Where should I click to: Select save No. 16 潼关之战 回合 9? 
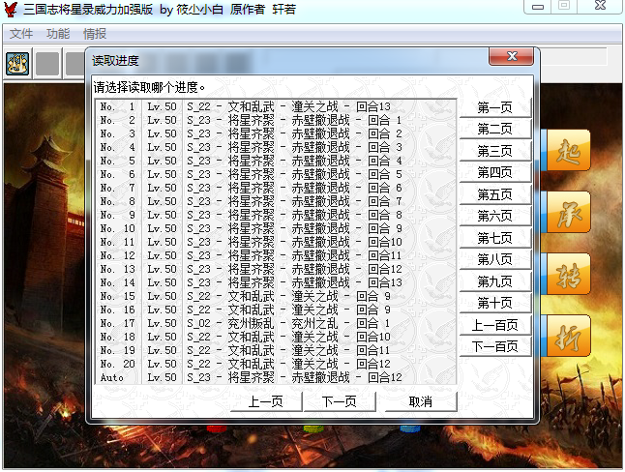[x=276, y=310]
